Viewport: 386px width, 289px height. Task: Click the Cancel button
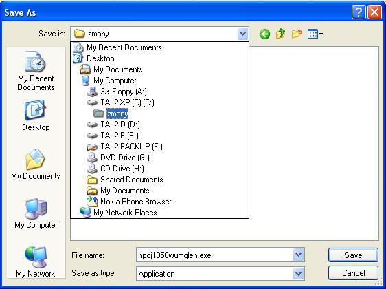pos(353,273)
